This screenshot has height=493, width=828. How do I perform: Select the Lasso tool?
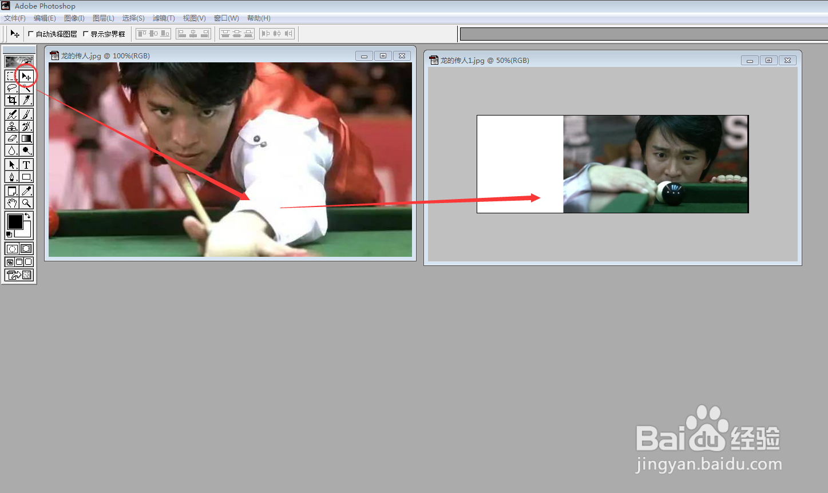11,88
